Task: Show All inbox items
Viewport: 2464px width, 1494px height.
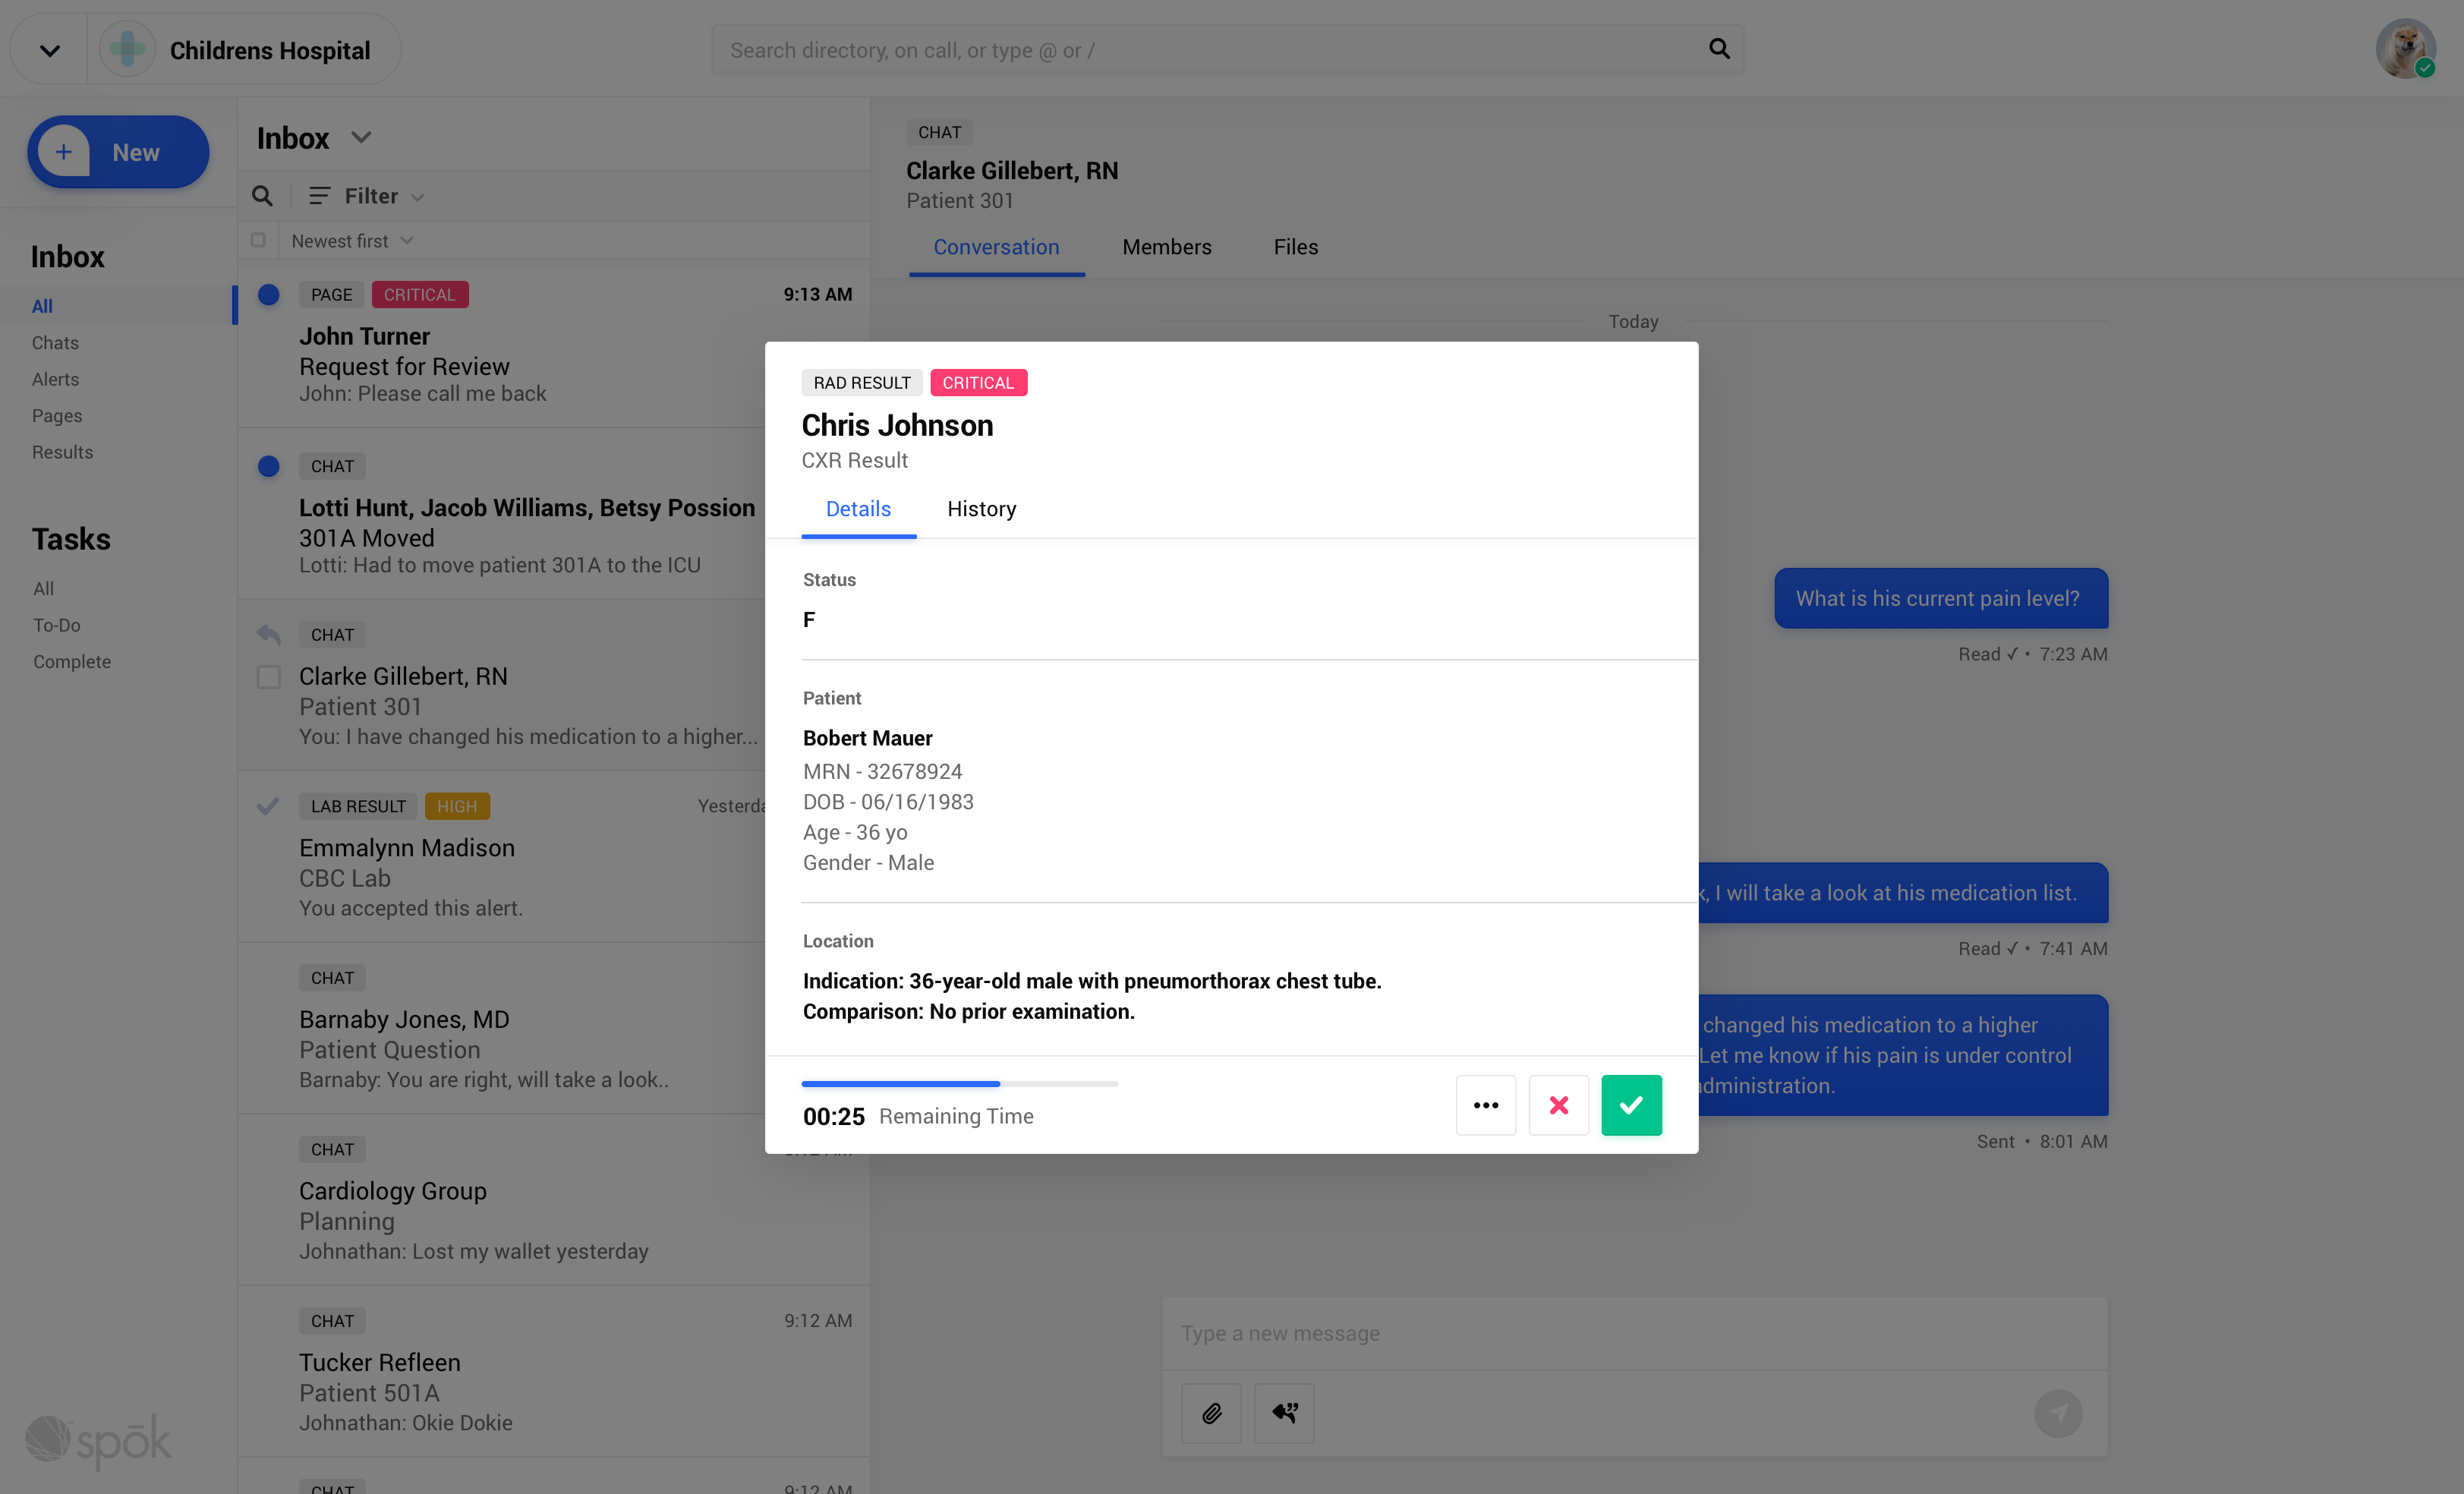Action: coord(42,306)
